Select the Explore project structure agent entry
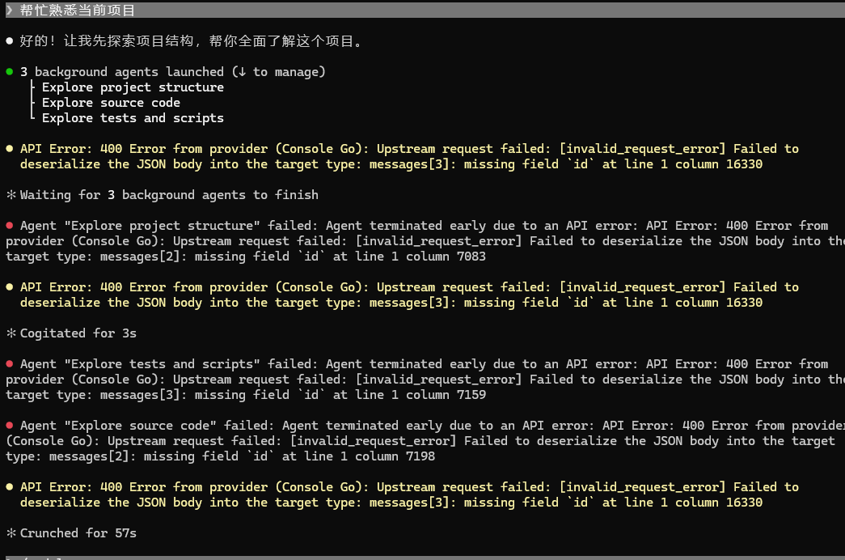Screen dimensions: 845x560 point(133,87)
